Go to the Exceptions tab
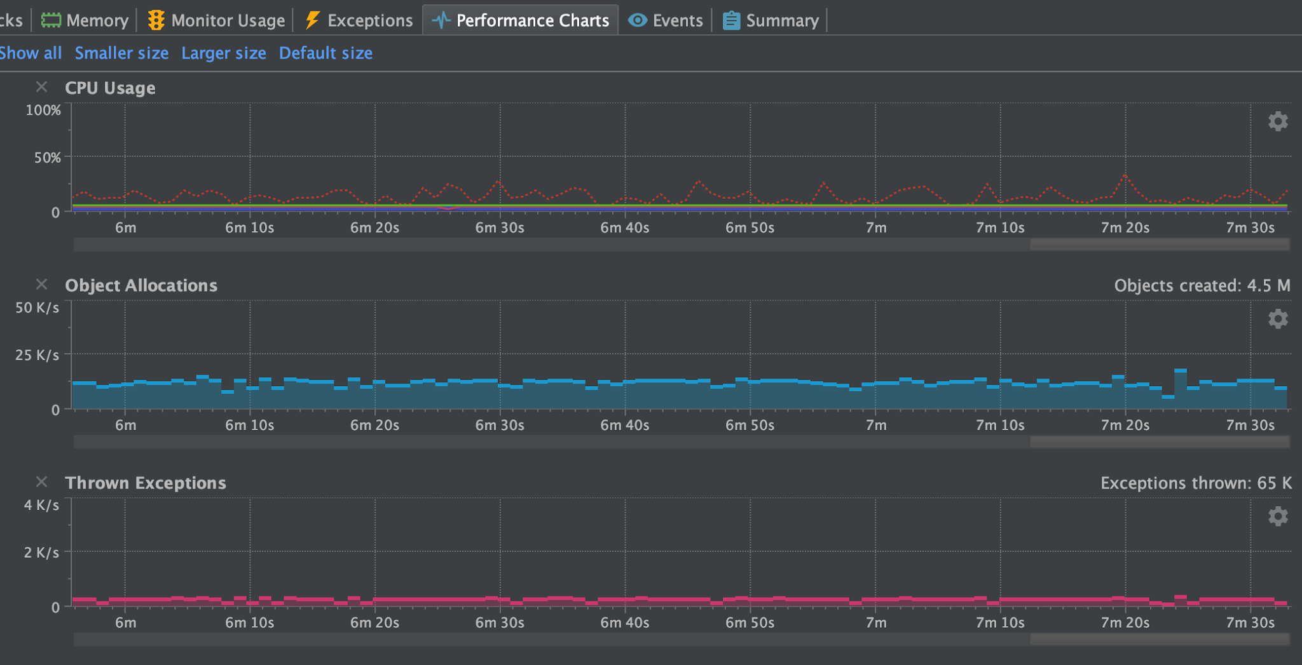The height and width of the screenshot is (665, 1302). pos(359,20)
